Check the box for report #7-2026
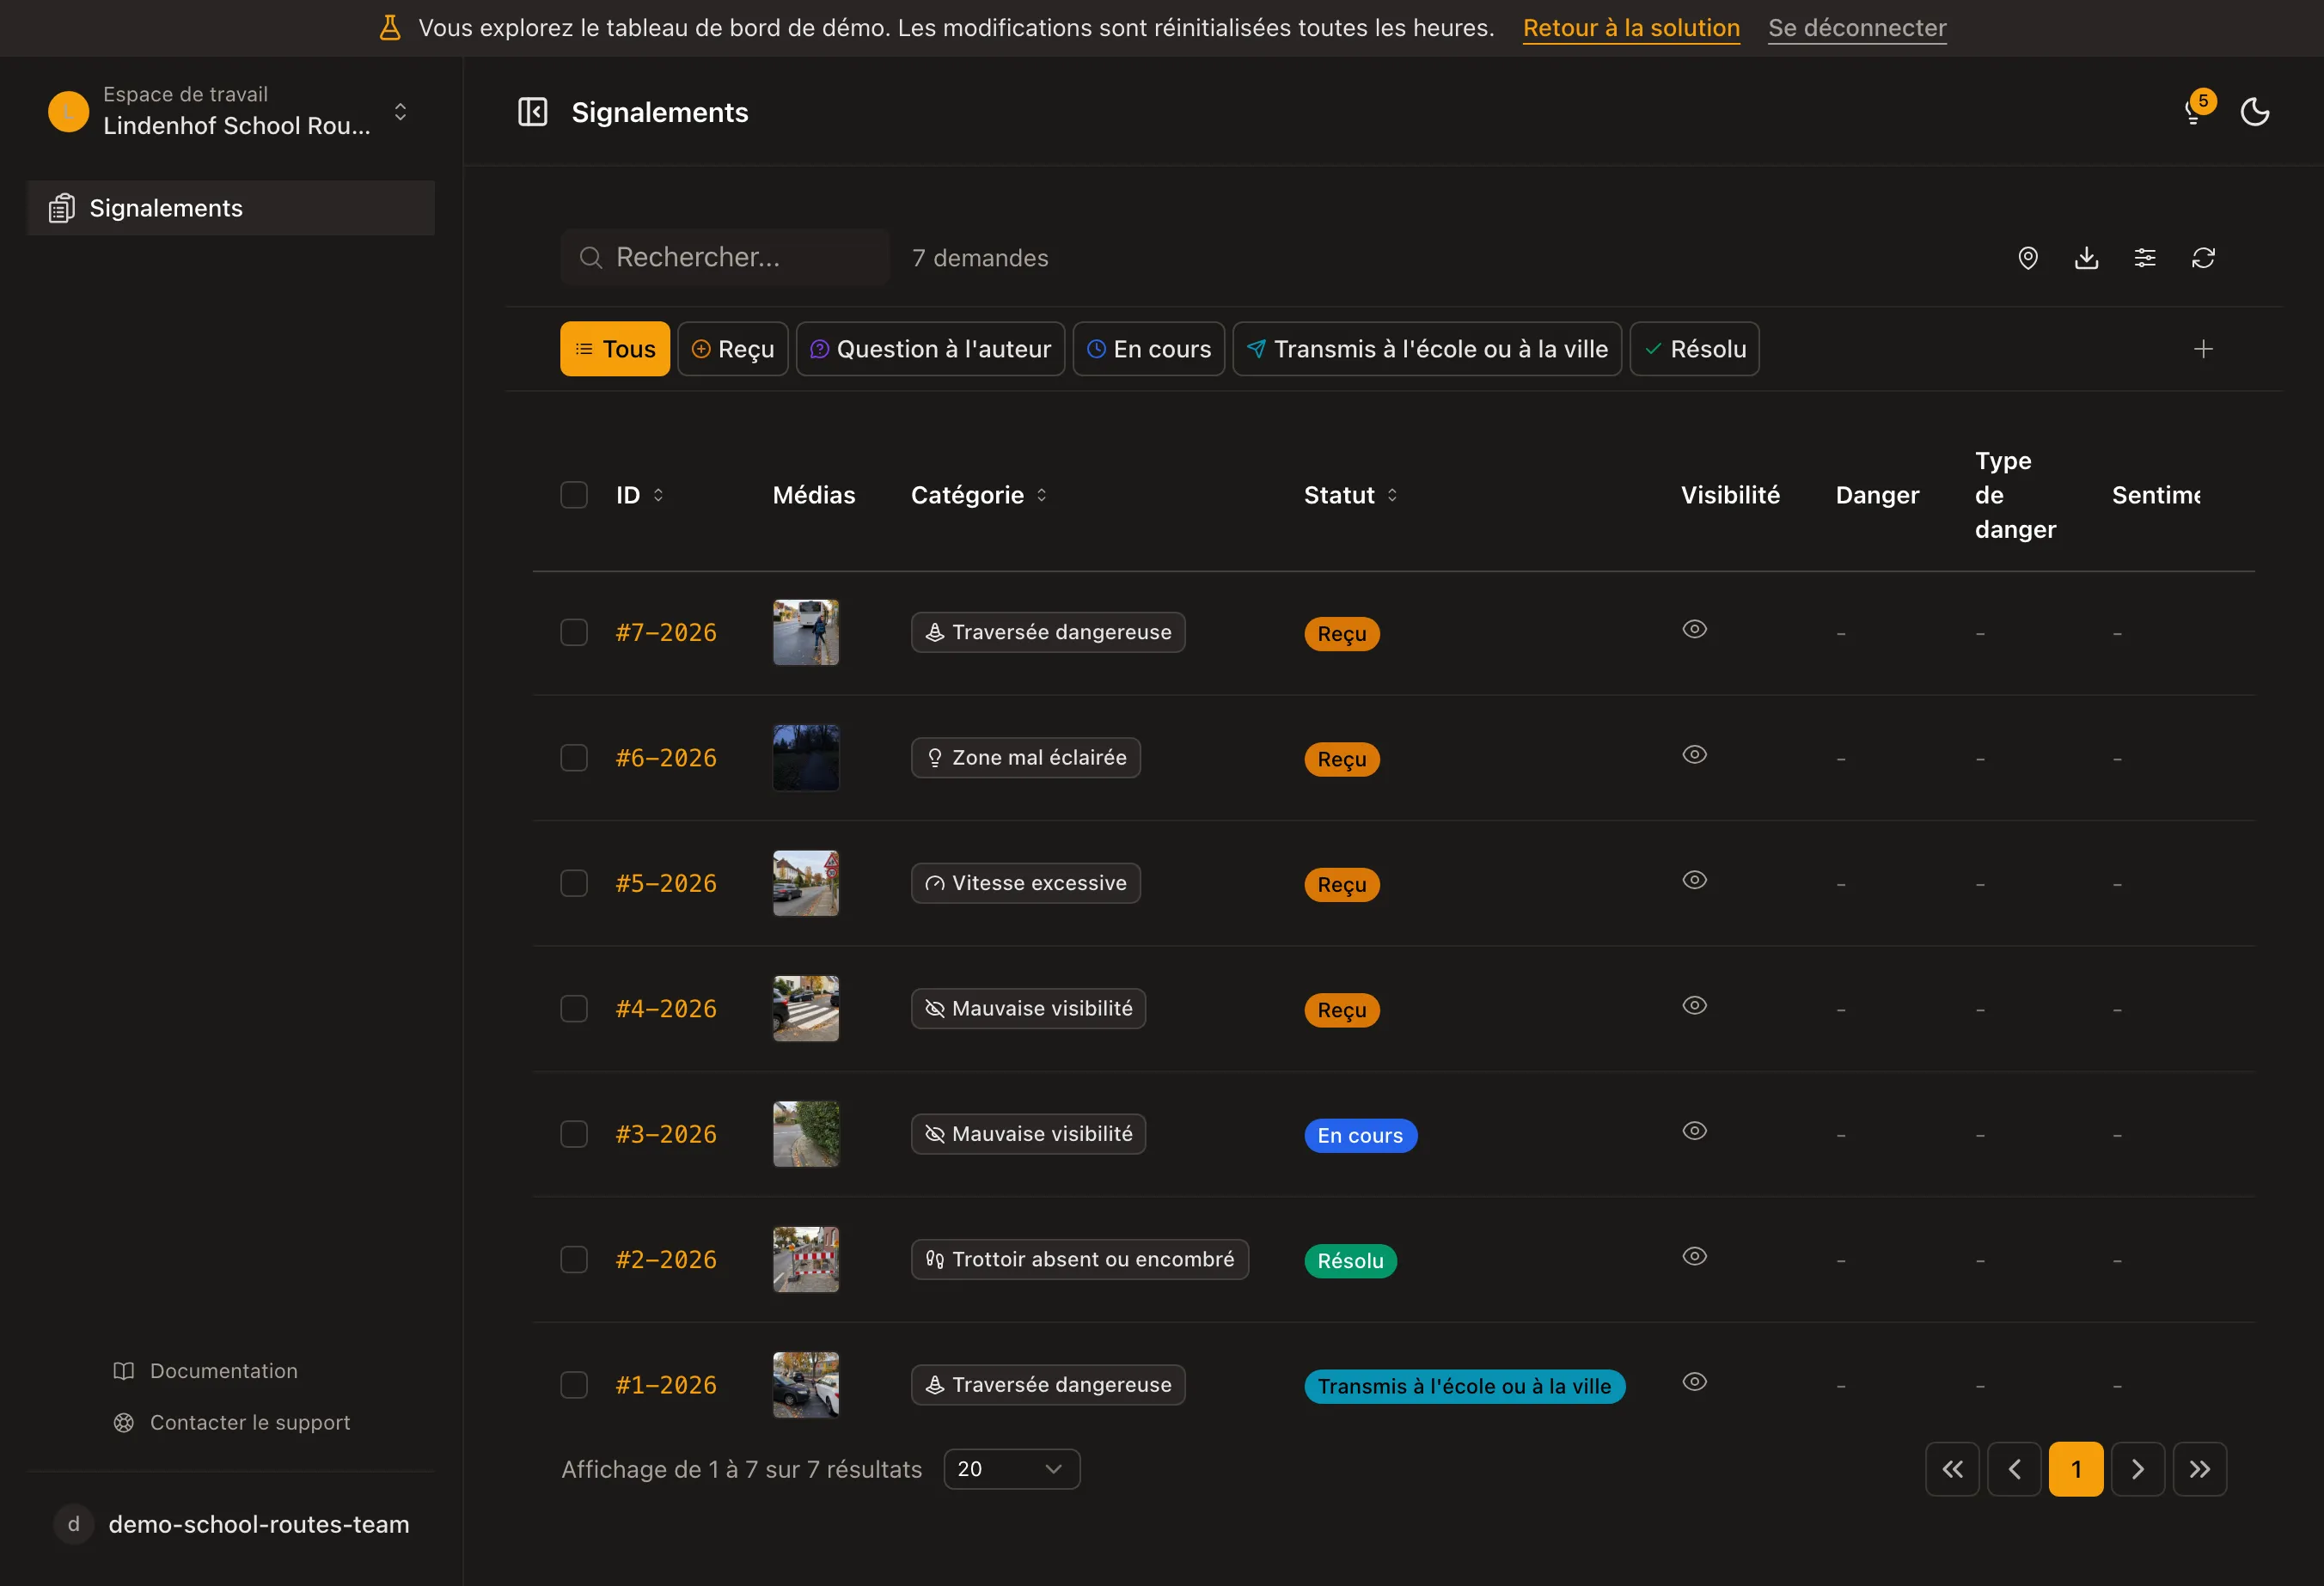Screen dimensions: 2324x1586 pos(574,632)
